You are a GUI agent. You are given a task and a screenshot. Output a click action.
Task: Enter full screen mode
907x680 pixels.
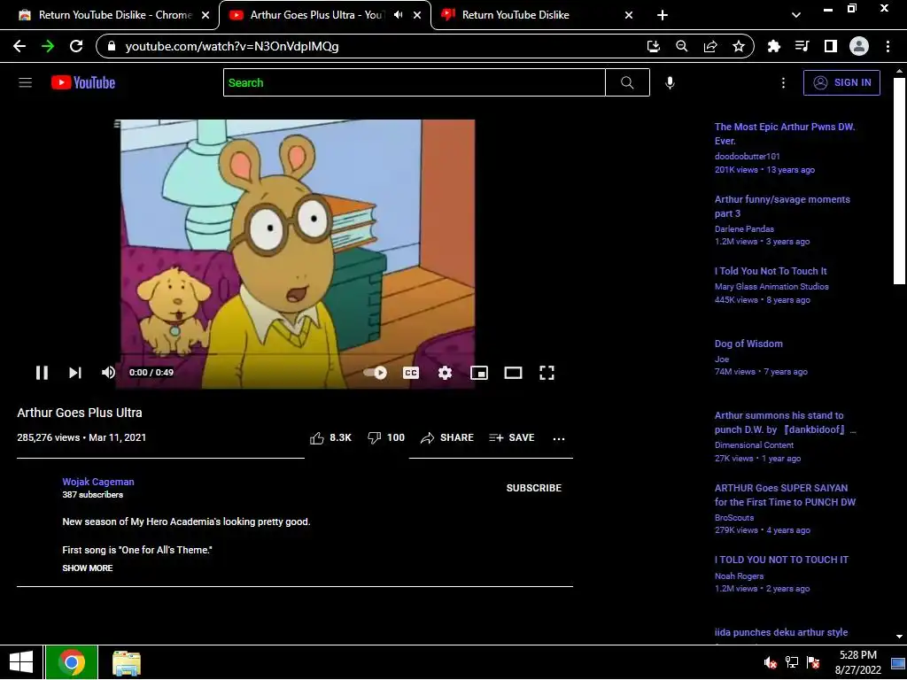[x=547, y=373]
